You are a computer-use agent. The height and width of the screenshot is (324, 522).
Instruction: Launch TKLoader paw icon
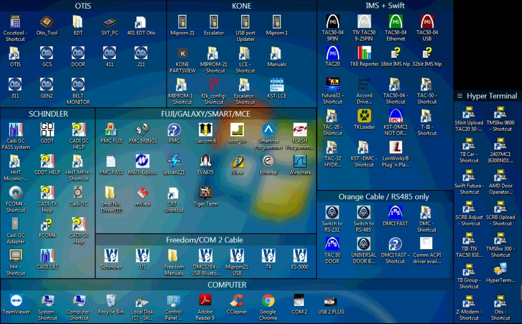click(364, 116)
